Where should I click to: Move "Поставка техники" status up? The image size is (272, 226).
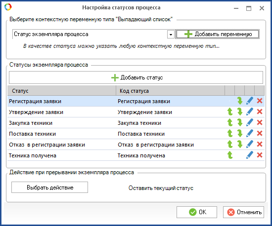click(230, 133)
